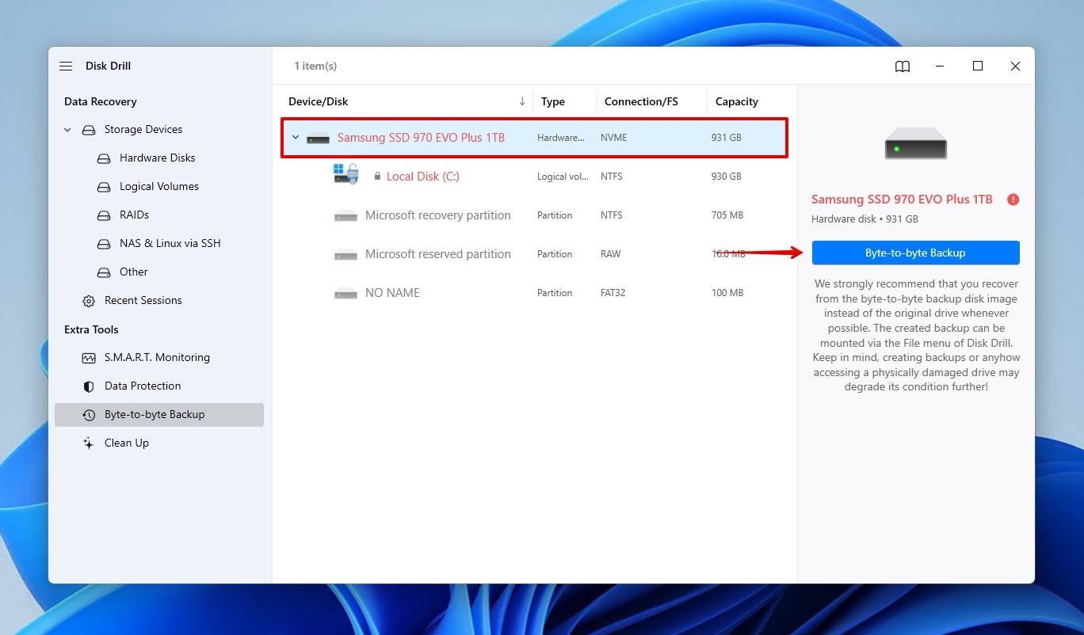Click the 1 item(s) count label
The width and height of the screenshot is (1084, 635).
[x=315, y=67]
